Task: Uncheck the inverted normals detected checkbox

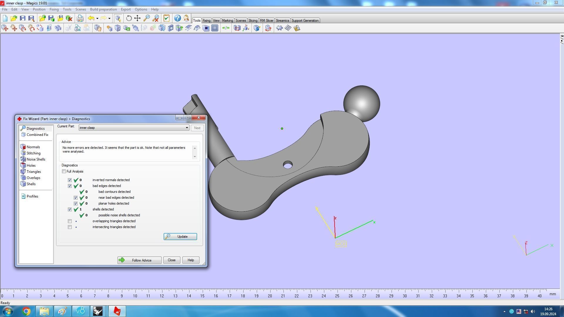Action: pos(70,180)
